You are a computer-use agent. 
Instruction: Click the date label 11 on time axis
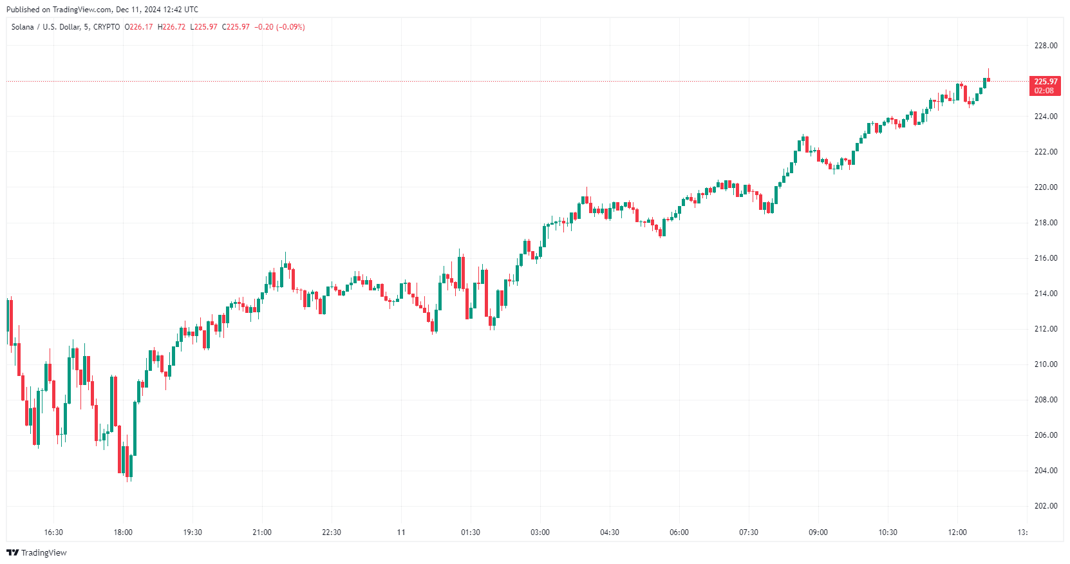(x=401, y=532)
